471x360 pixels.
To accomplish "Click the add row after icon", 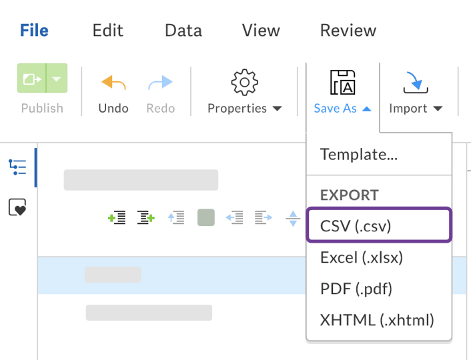I will (146, 217).
